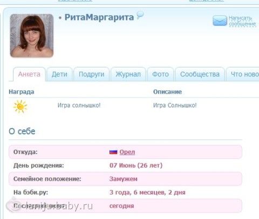Open the Что нового tab
Image resolution: width=259 pixels, height=219 pixels.
pos(243,74)
